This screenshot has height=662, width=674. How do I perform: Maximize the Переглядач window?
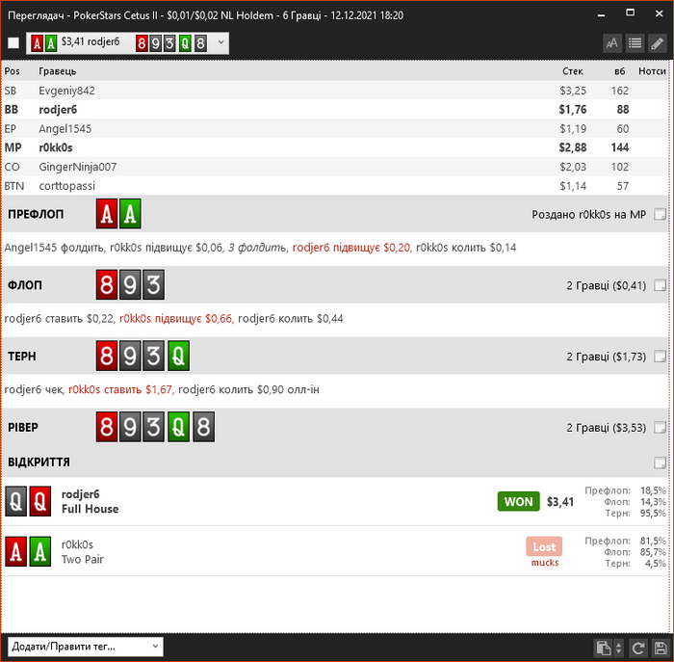pos(630,13)
